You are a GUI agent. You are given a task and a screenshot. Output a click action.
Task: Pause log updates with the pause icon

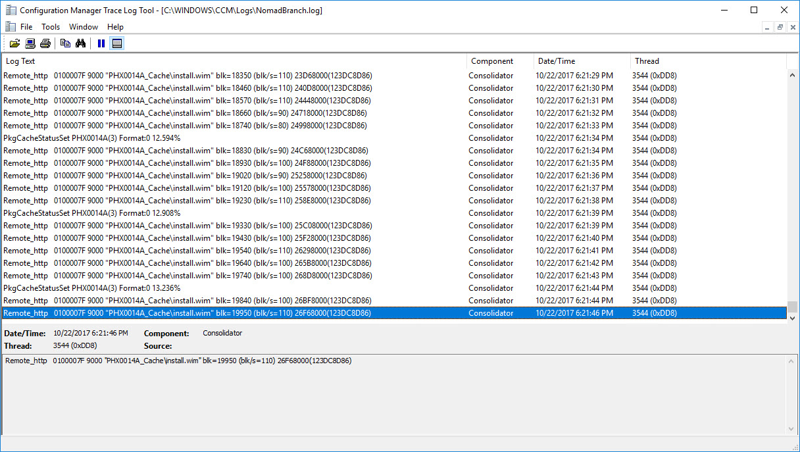click(x=101, y=43)
